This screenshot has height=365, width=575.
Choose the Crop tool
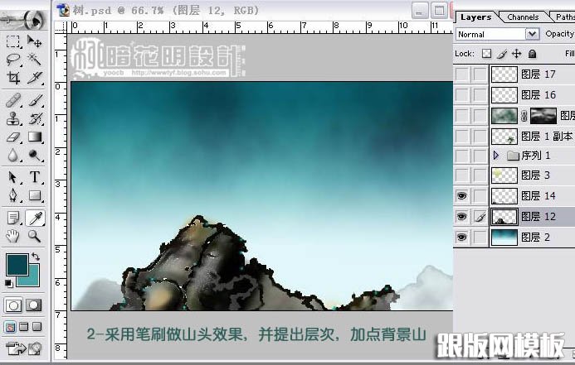13,79
